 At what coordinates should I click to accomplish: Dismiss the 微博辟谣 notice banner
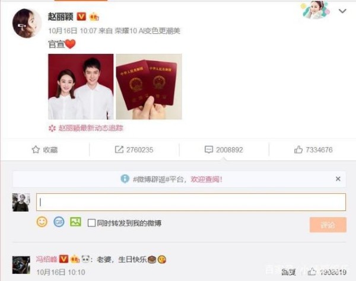pos(338,179)
